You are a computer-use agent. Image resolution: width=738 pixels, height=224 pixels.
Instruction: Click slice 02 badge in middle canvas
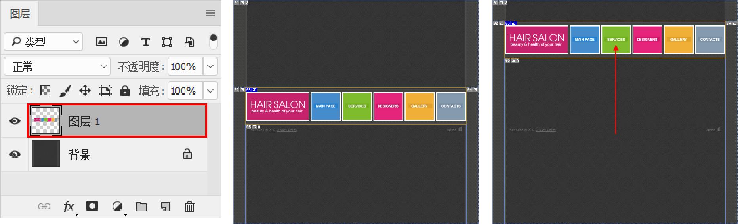(x=239, y=90)
